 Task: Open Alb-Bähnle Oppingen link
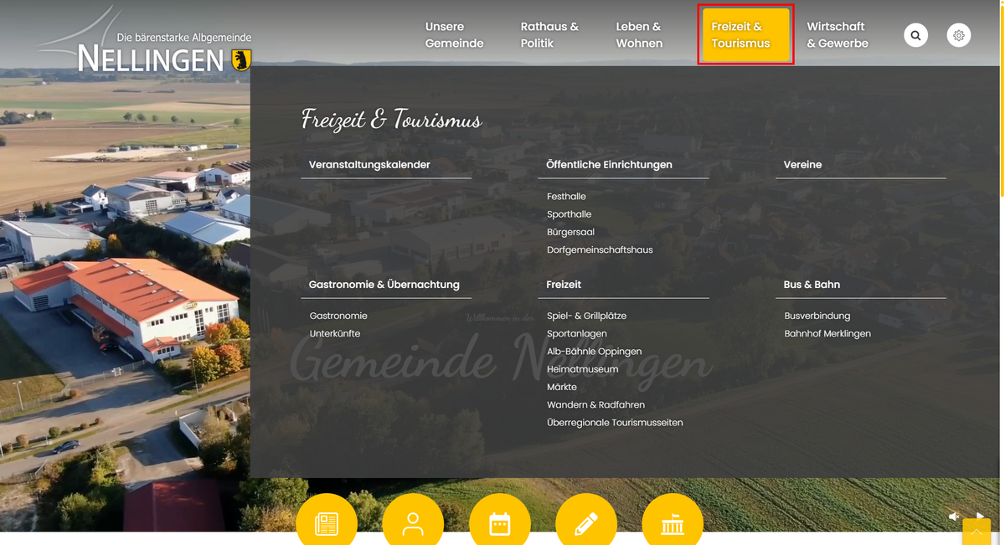(594, 352)
